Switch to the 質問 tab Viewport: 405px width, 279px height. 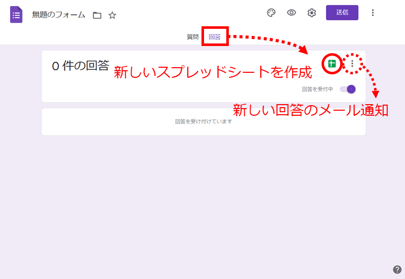point(192,37)
